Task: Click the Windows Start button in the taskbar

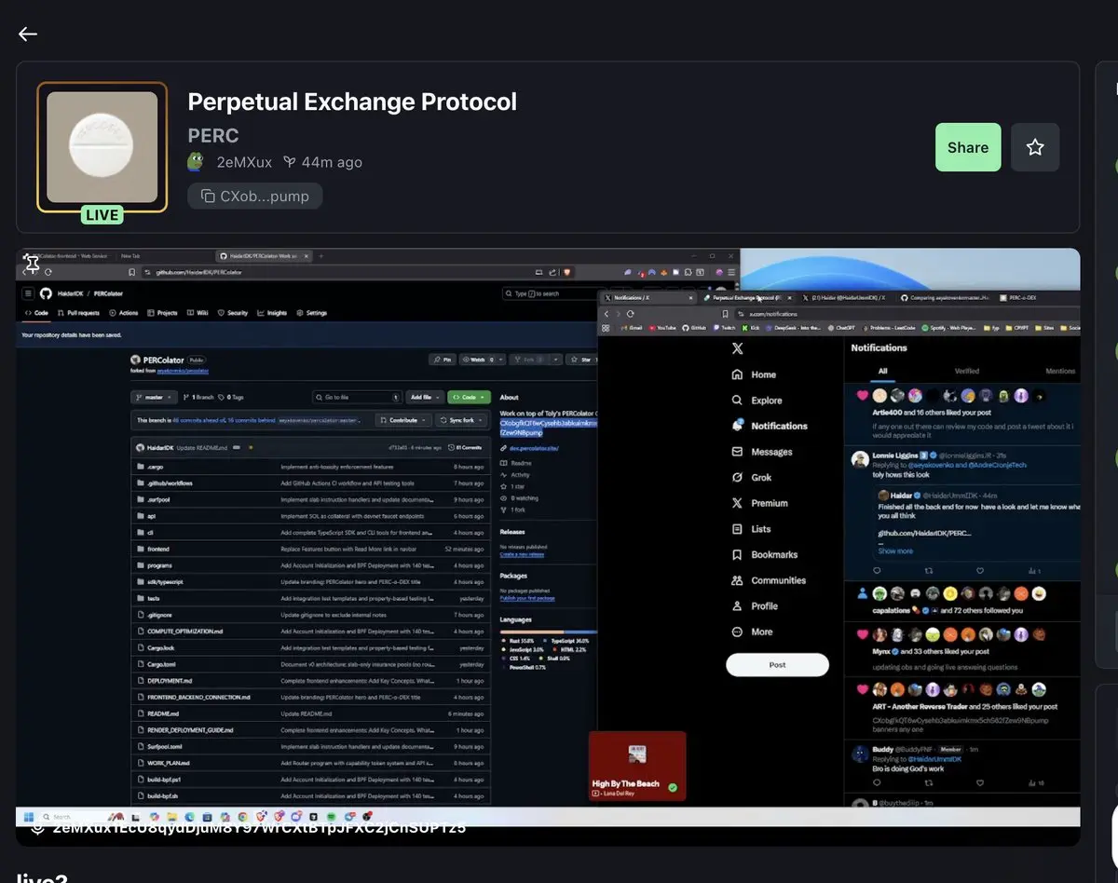Action: 29,817
